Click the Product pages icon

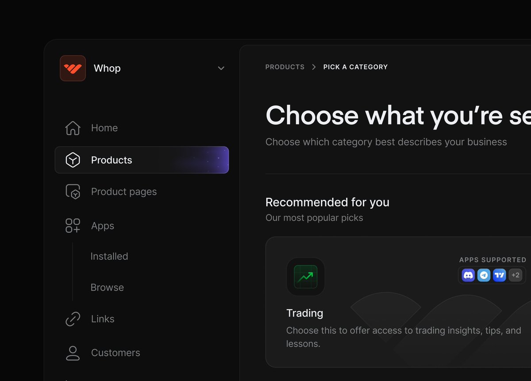(73, 192)
